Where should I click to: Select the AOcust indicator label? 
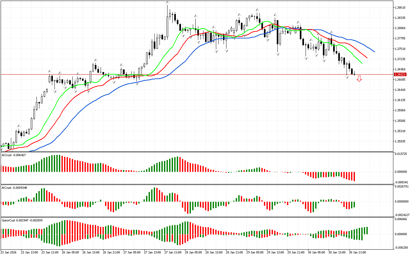click(x=14, y=155)
